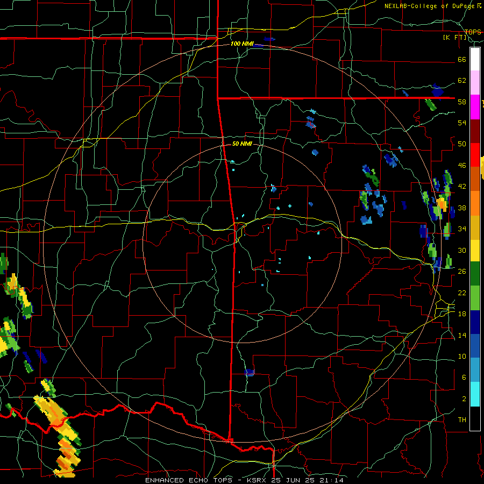The image size is (484, 484).
Task: Choose the gold legend color band
Action: tap(475, 227)
